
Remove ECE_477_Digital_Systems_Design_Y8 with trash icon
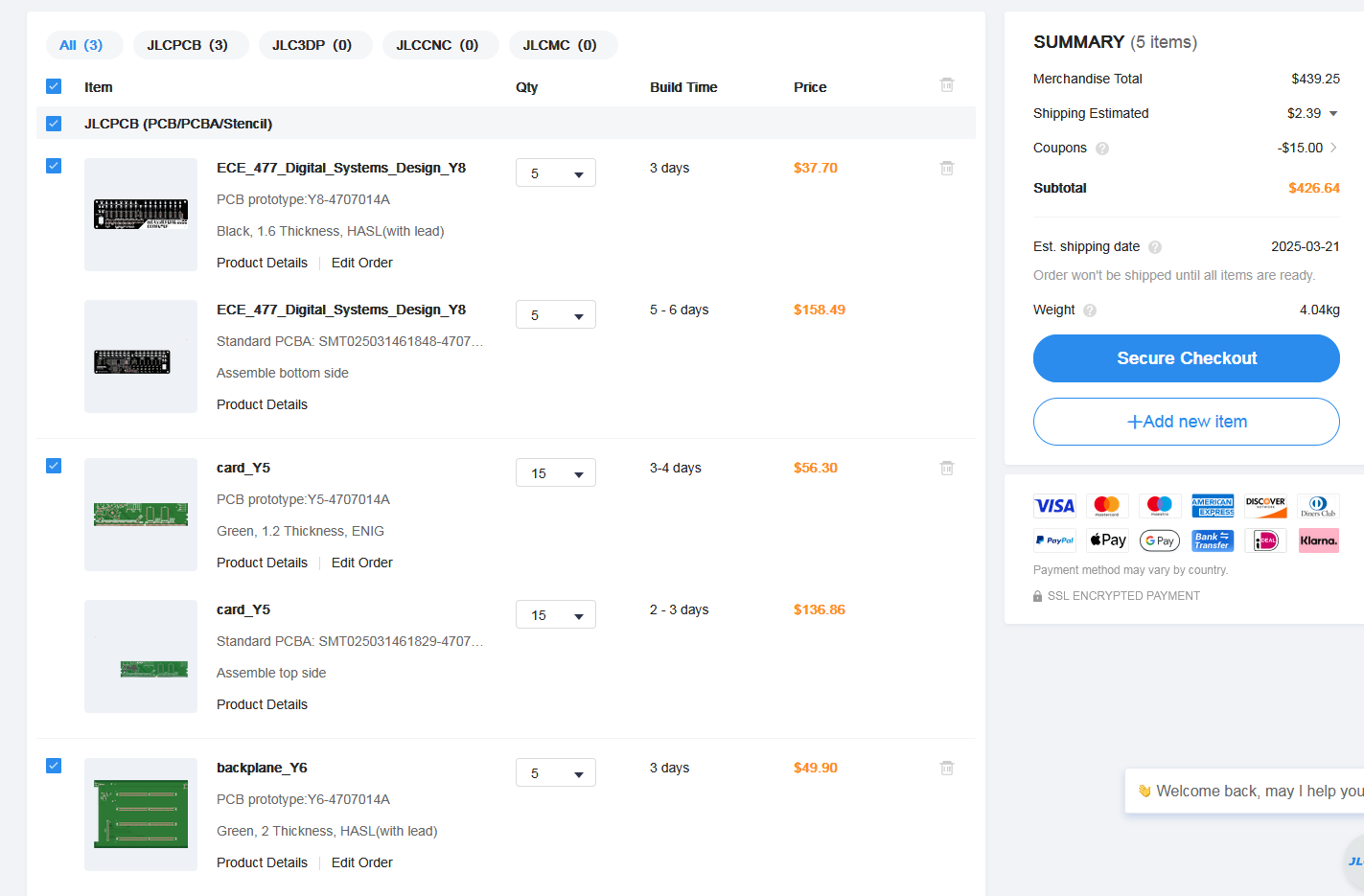click(x=946, y=168)
